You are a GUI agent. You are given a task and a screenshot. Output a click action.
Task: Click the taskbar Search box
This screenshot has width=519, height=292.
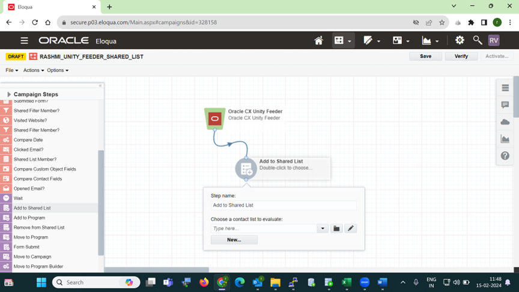[96, 282]
